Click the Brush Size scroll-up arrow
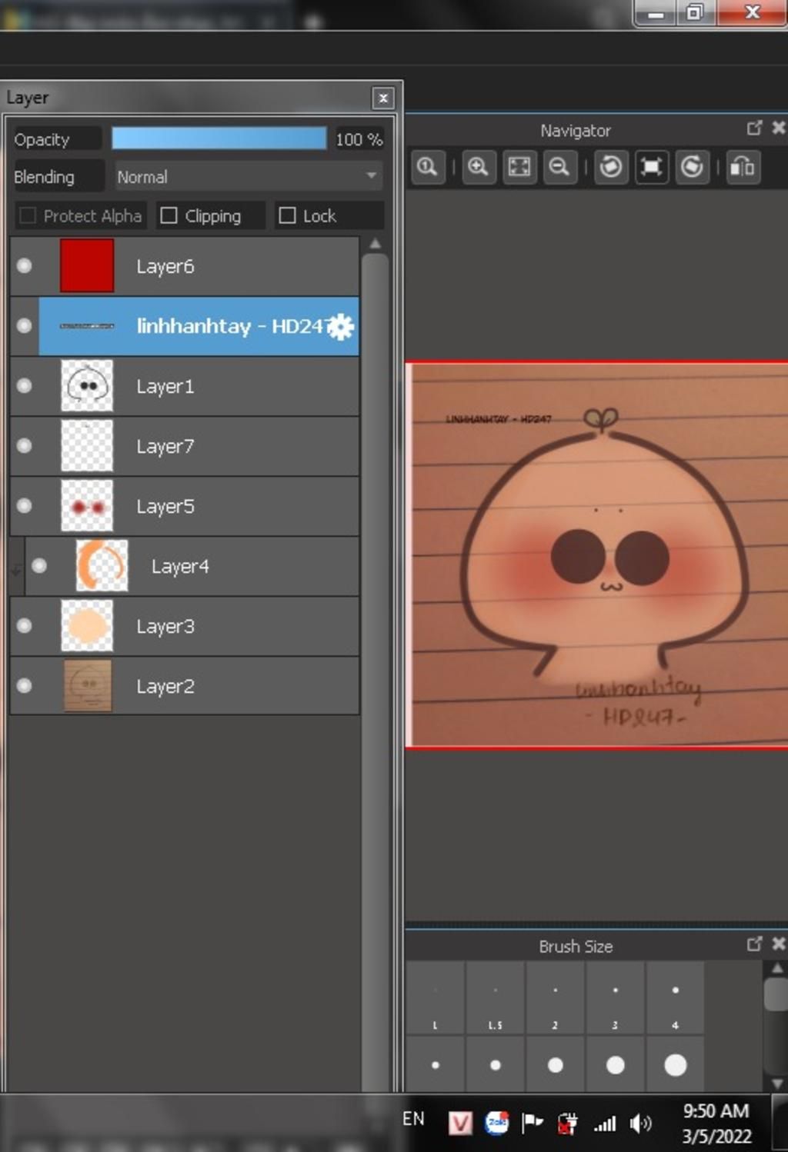This screenshot has width=788, height=1152. (x=777, y=968)
